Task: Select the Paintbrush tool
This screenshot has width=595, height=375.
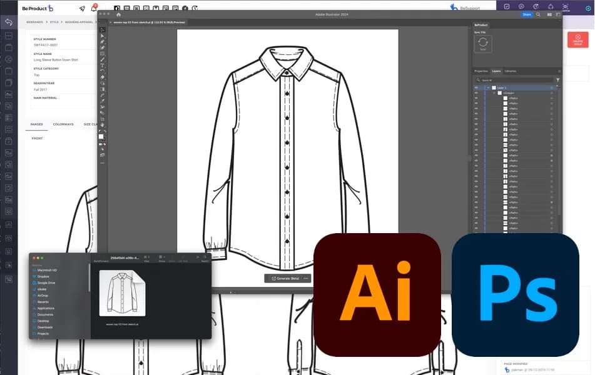Action: pyautogui.click(x=103, y=59)
